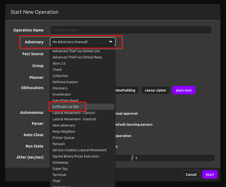This screenshot has width=226, height=187.
Task: Click the Start button
Action: point(210,174)
